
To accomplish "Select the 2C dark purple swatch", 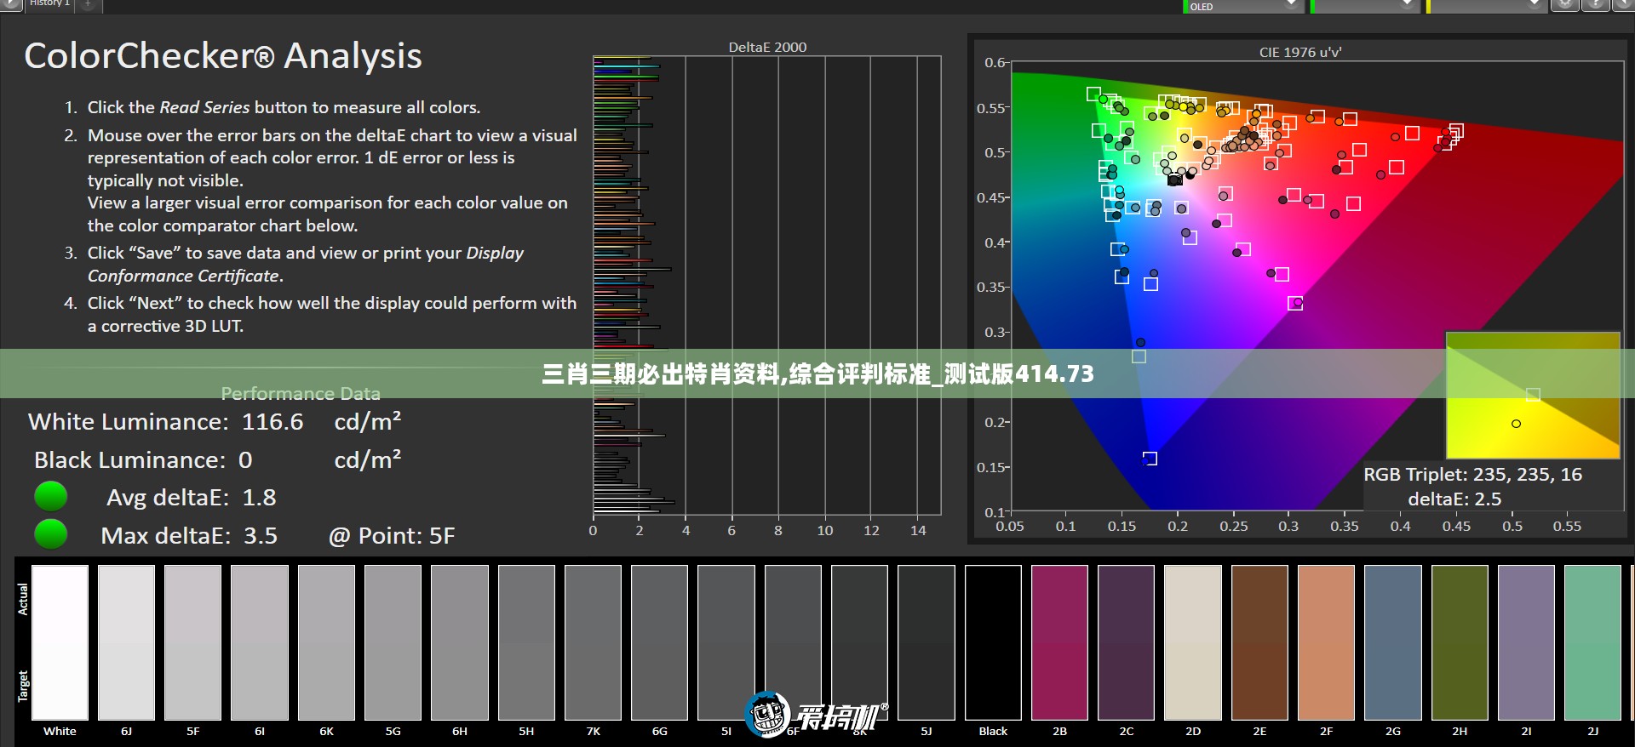I will click(x=1126, y=642).
